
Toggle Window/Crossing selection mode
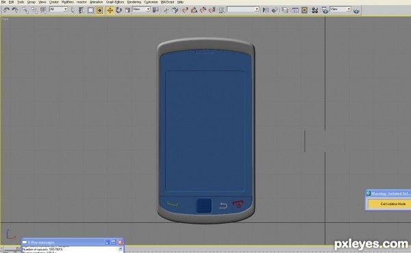click(99, 10)
